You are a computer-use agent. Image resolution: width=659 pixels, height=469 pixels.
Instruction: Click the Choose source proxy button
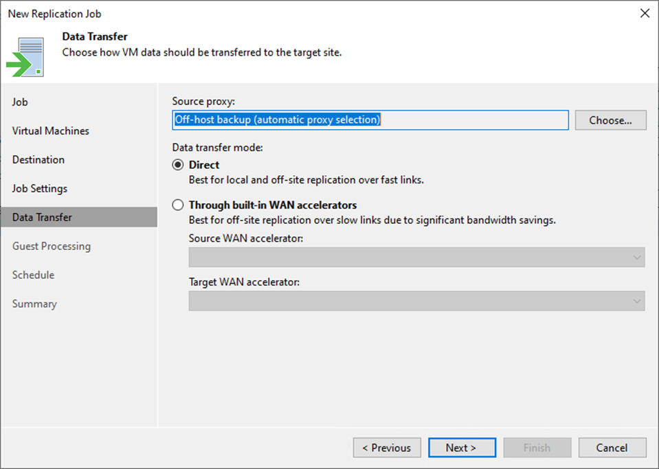pos(610,120)
